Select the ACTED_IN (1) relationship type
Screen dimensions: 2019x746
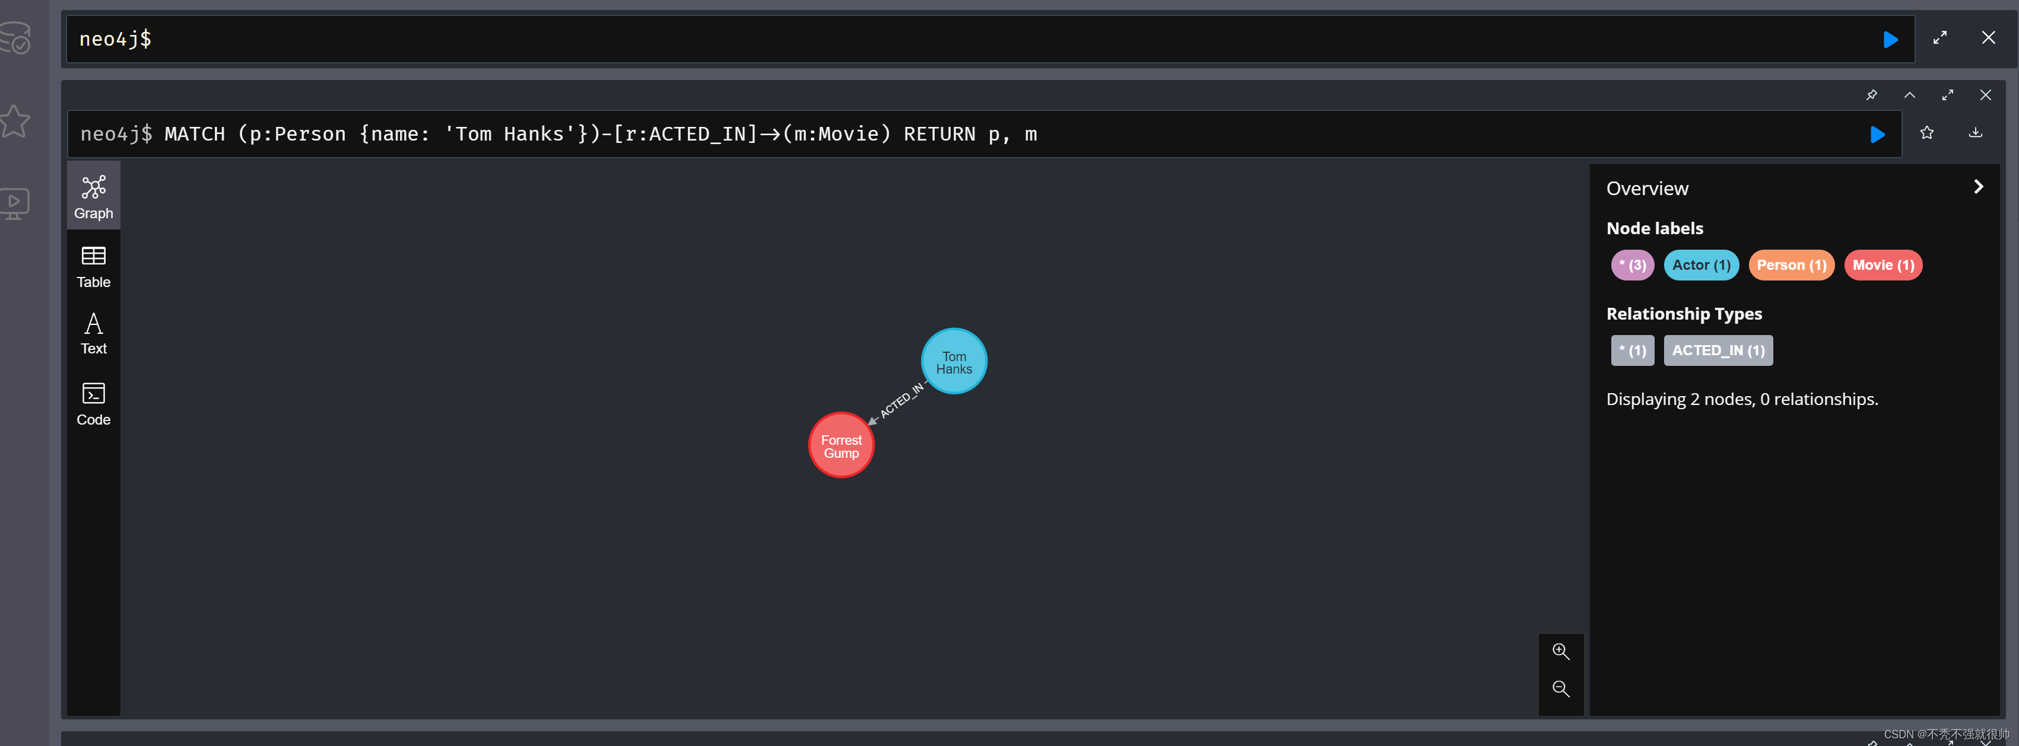pos(1718,350)
